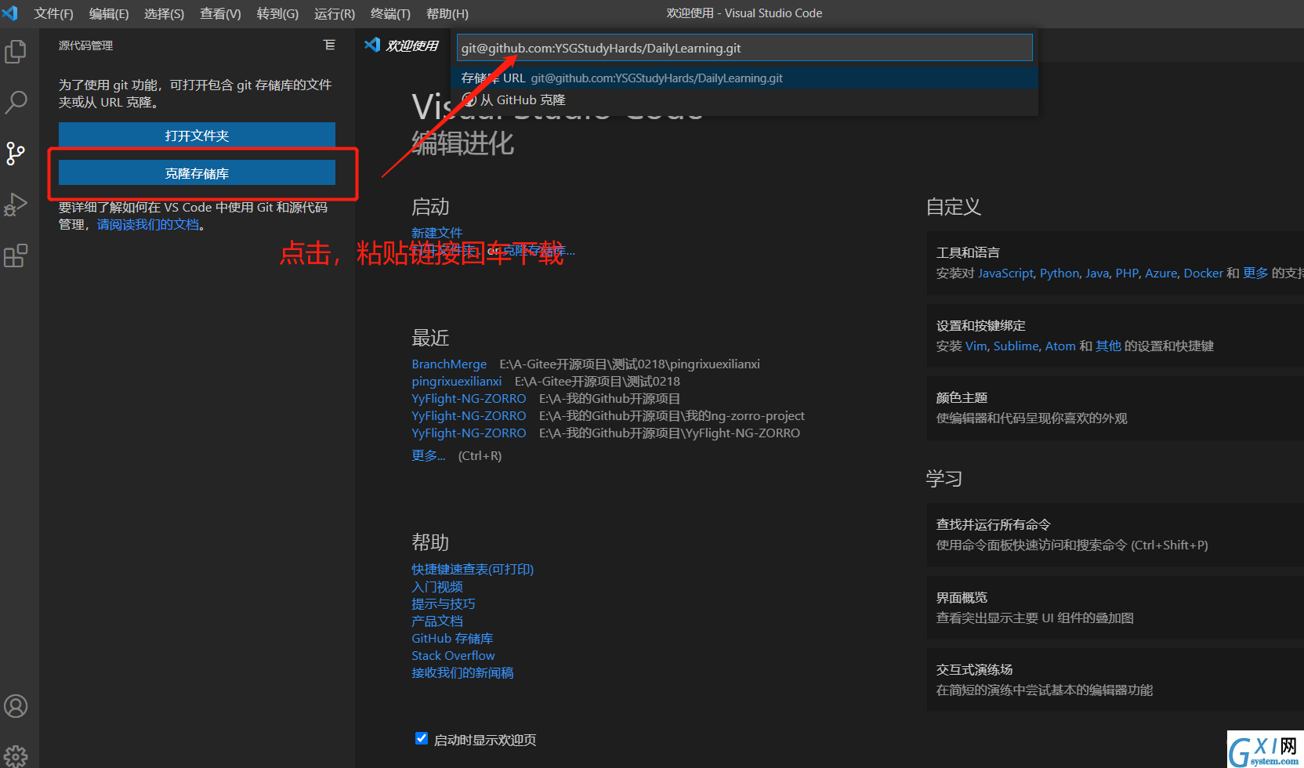Click the 设置和按键绑定 heading
Image resolution: width=1304 pixels, height=768 pixels.
pos(980,326)
